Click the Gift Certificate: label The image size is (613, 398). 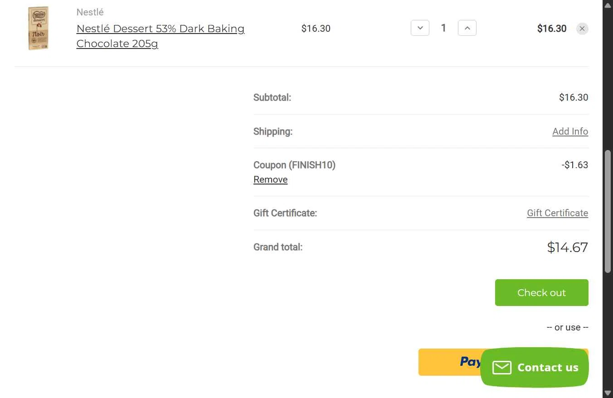(285, 213)
